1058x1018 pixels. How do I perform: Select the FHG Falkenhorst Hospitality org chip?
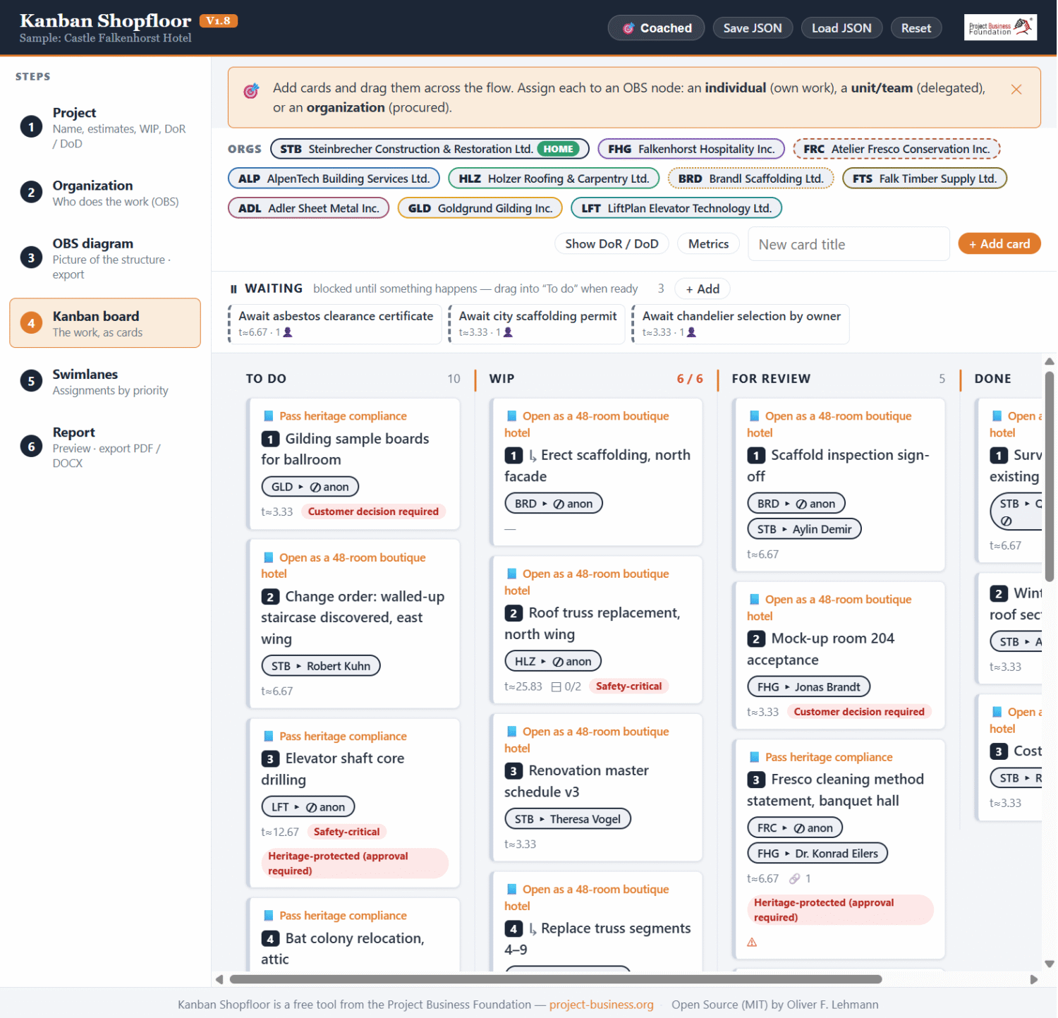point(691,149)
